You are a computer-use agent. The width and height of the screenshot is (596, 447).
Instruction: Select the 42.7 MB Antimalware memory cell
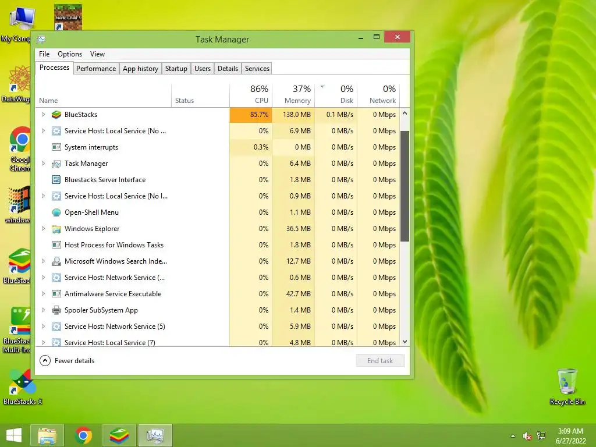(293, 294)
